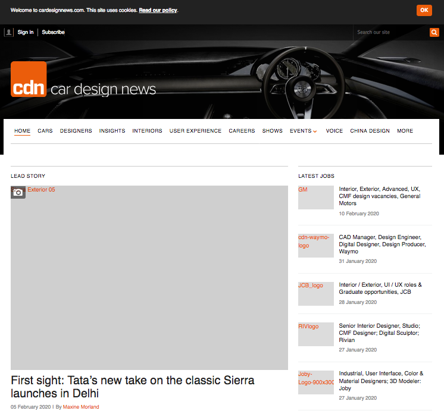Open the User Experience section

pyautogui.click(x=195, y=131)
